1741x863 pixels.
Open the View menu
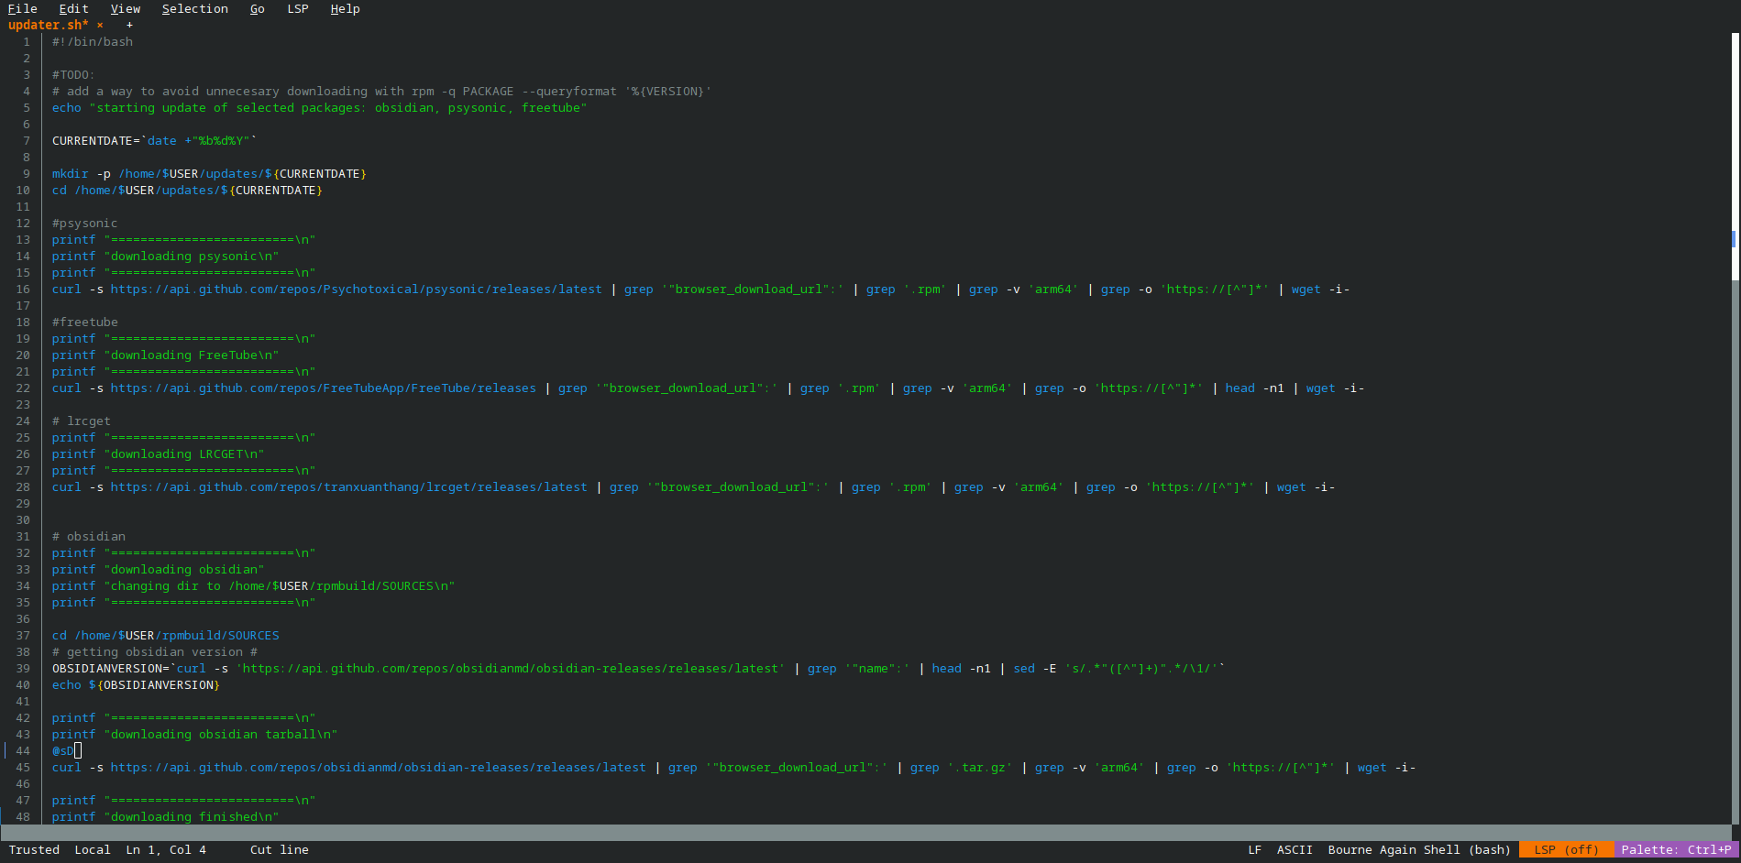126,8
